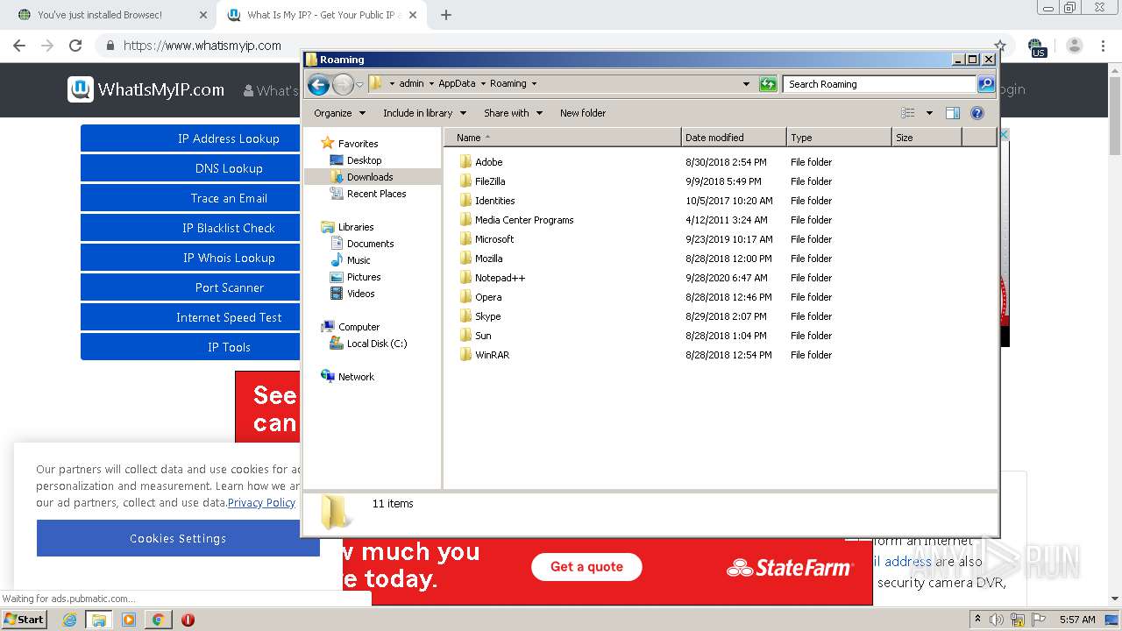
Task: Select the FileZilla folder
Action: [x=490, y=181]
